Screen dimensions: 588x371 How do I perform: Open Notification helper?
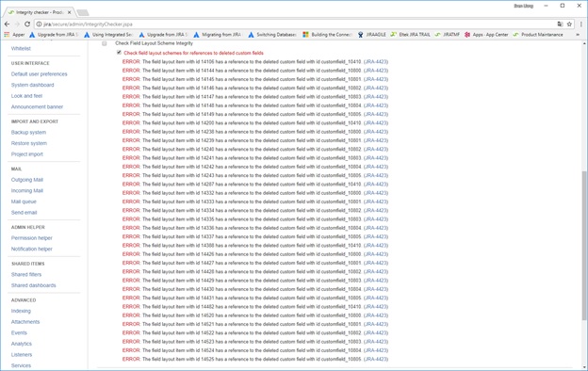pos(32,249)
